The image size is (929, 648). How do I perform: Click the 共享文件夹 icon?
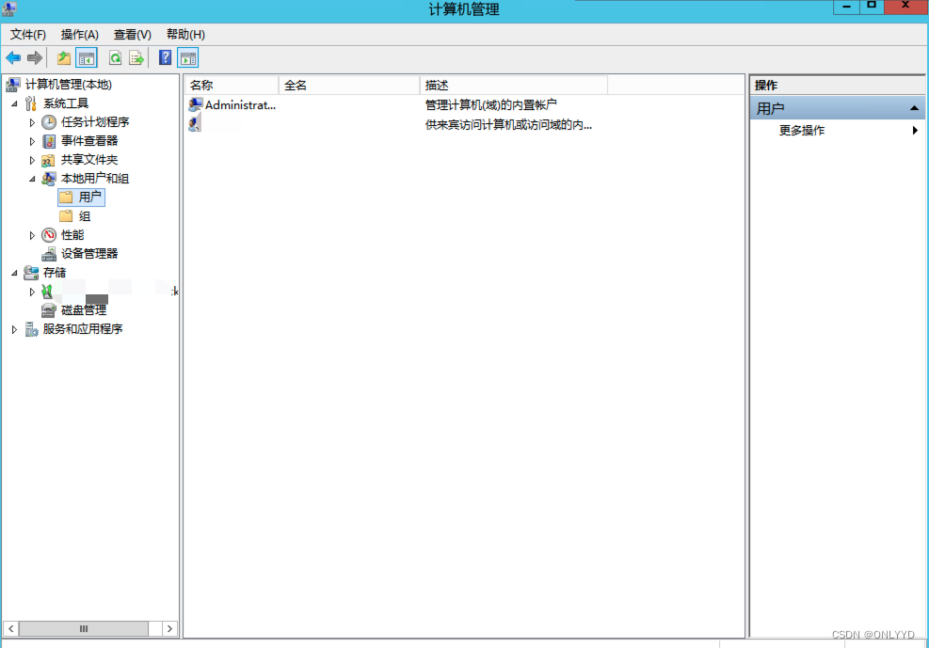tap(49, 161)
